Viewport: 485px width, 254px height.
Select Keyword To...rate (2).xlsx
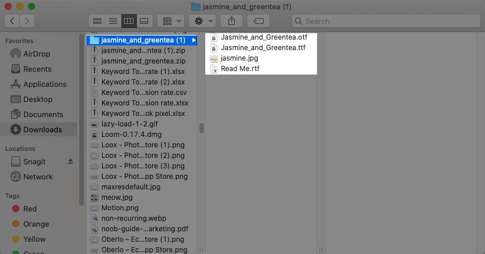coord(141,82)
